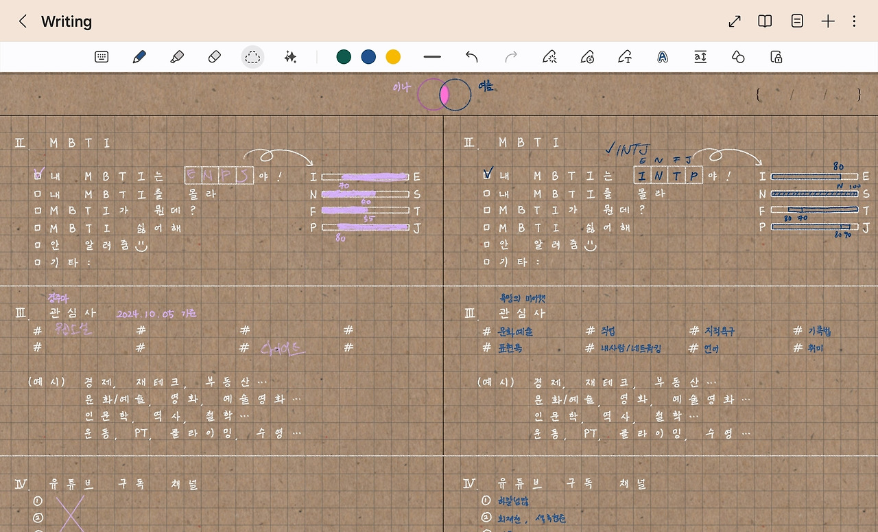Tap the handwritten '여름' label by the circles

(486, 86)
